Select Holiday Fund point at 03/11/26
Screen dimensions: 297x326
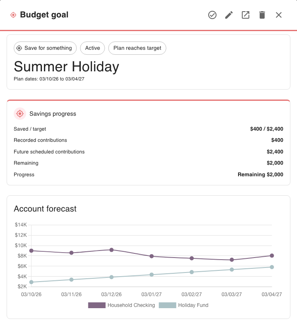71,280
